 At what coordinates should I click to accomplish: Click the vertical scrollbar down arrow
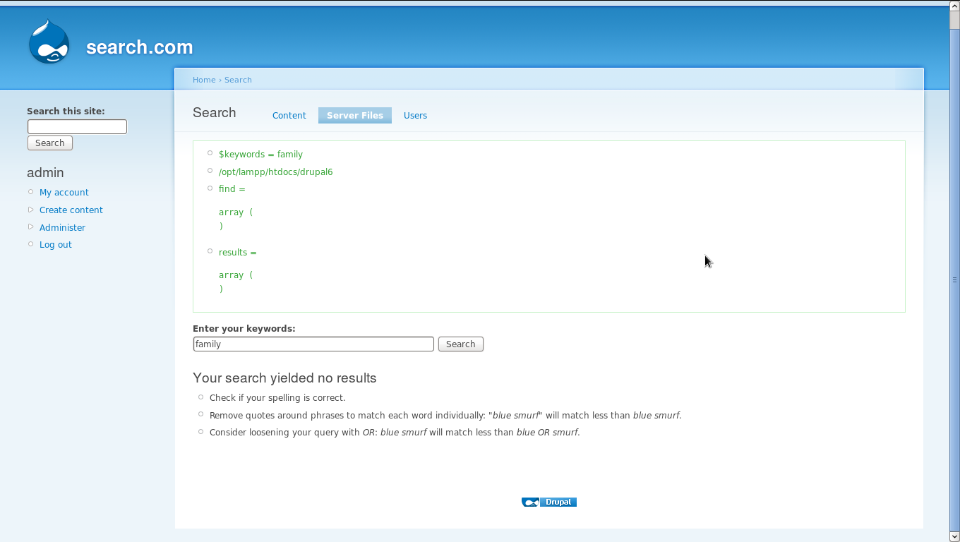point(954,537)
